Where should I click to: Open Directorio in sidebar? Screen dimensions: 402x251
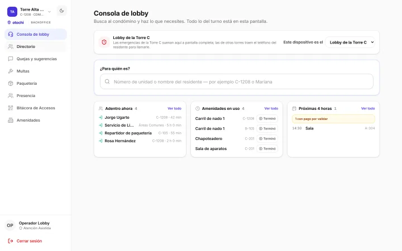tap(36, 47)
